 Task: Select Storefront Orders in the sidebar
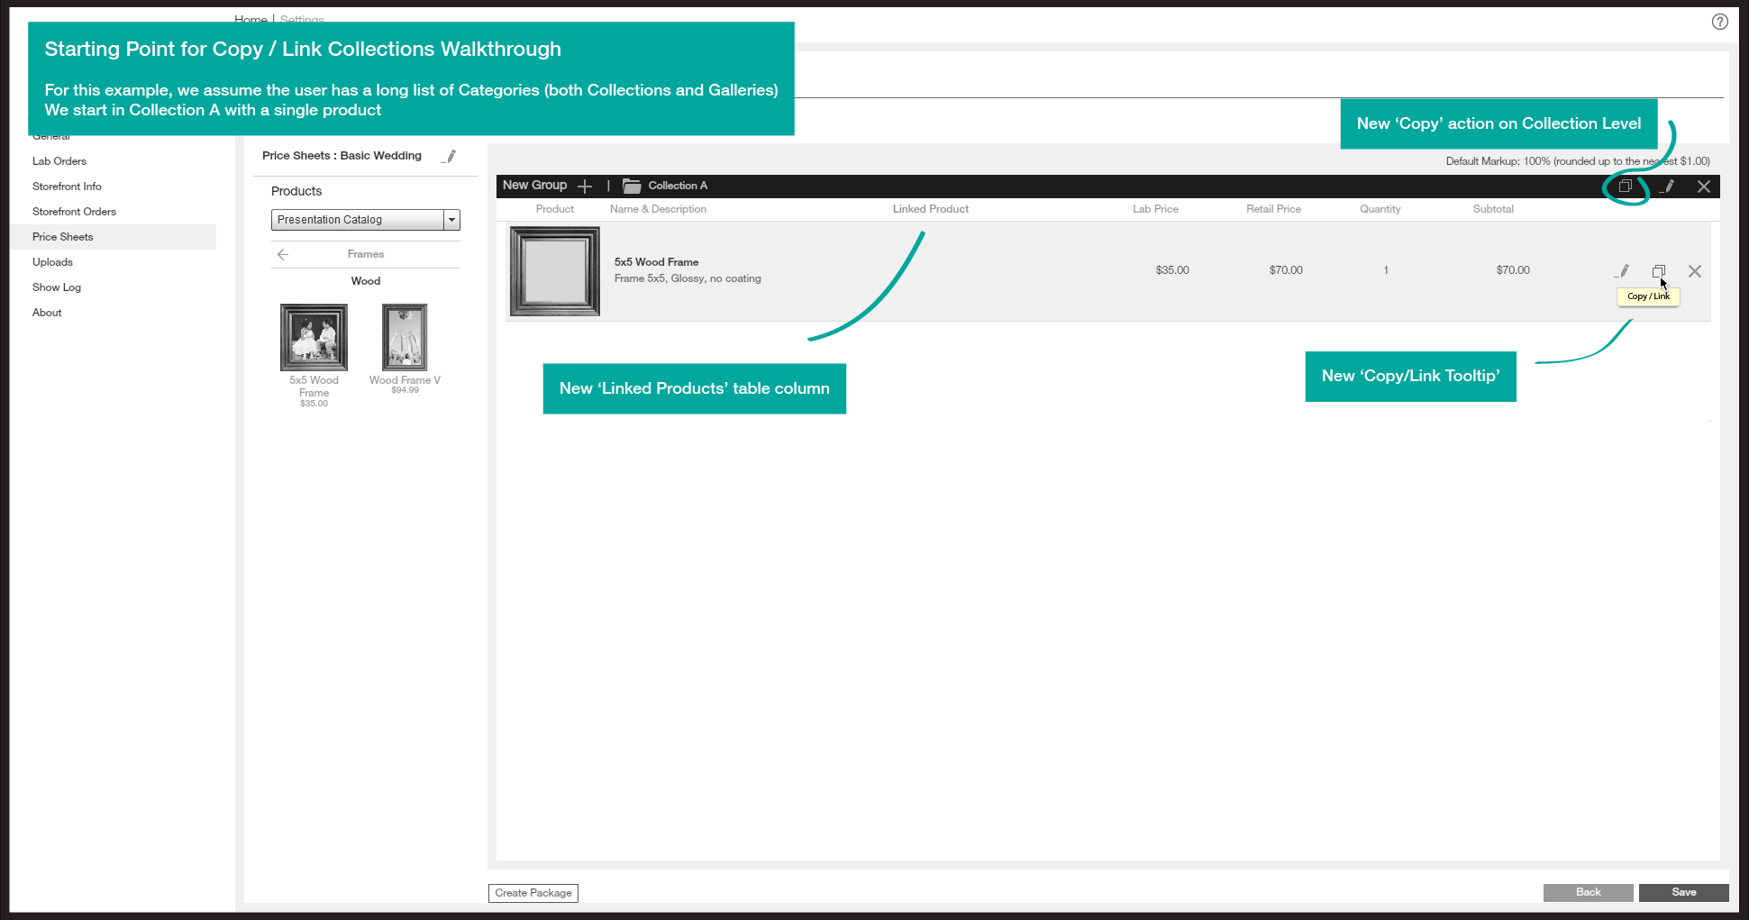pyautogui.click(x=74, y=212)
